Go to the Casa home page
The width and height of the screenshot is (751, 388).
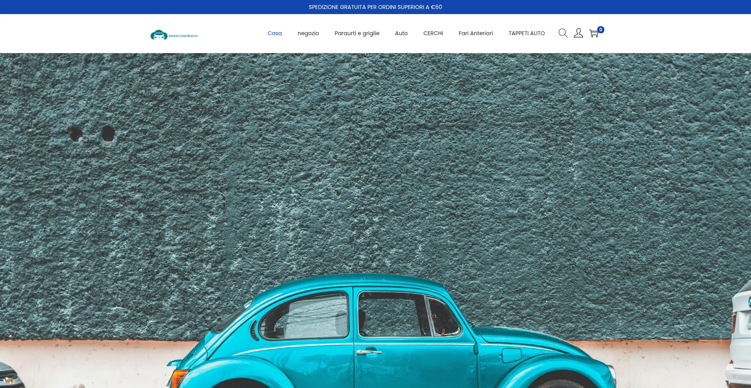(x=275, y=33)
